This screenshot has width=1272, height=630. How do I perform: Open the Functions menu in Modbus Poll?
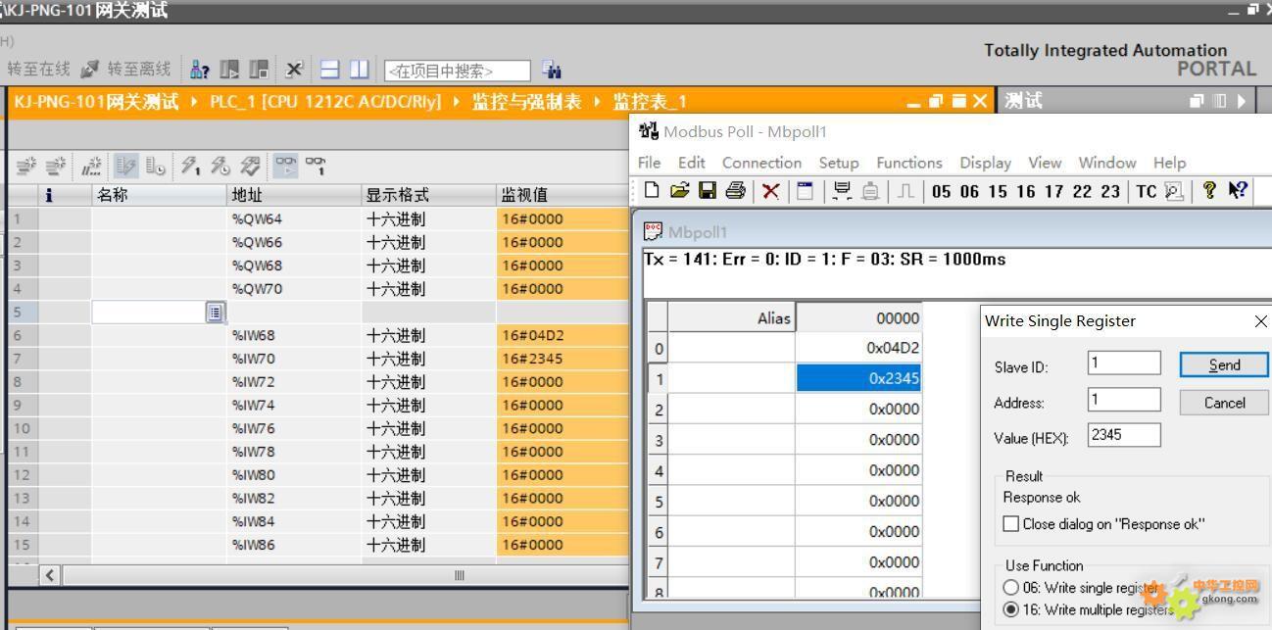[x=908, y=163]
